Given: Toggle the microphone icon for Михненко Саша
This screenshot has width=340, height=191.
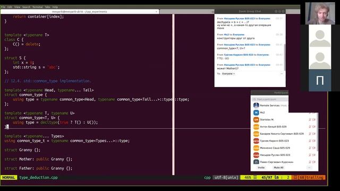Looking at the screenshot, I should (310, 148).
